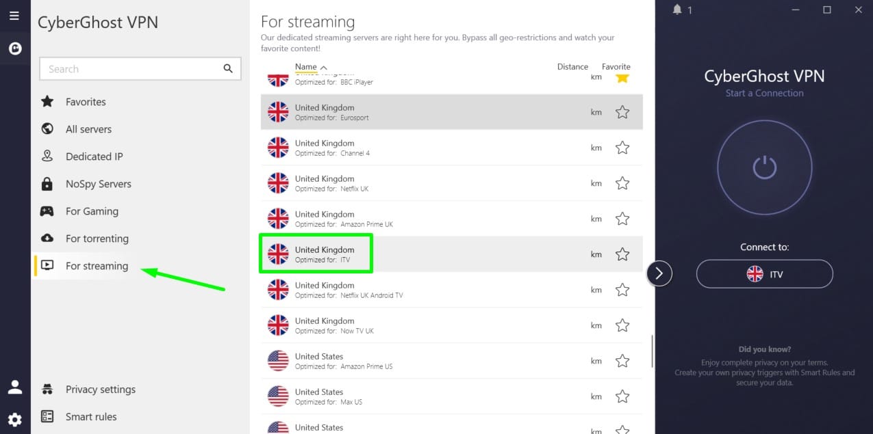Select server optimized for ITV

click(452, 254)
